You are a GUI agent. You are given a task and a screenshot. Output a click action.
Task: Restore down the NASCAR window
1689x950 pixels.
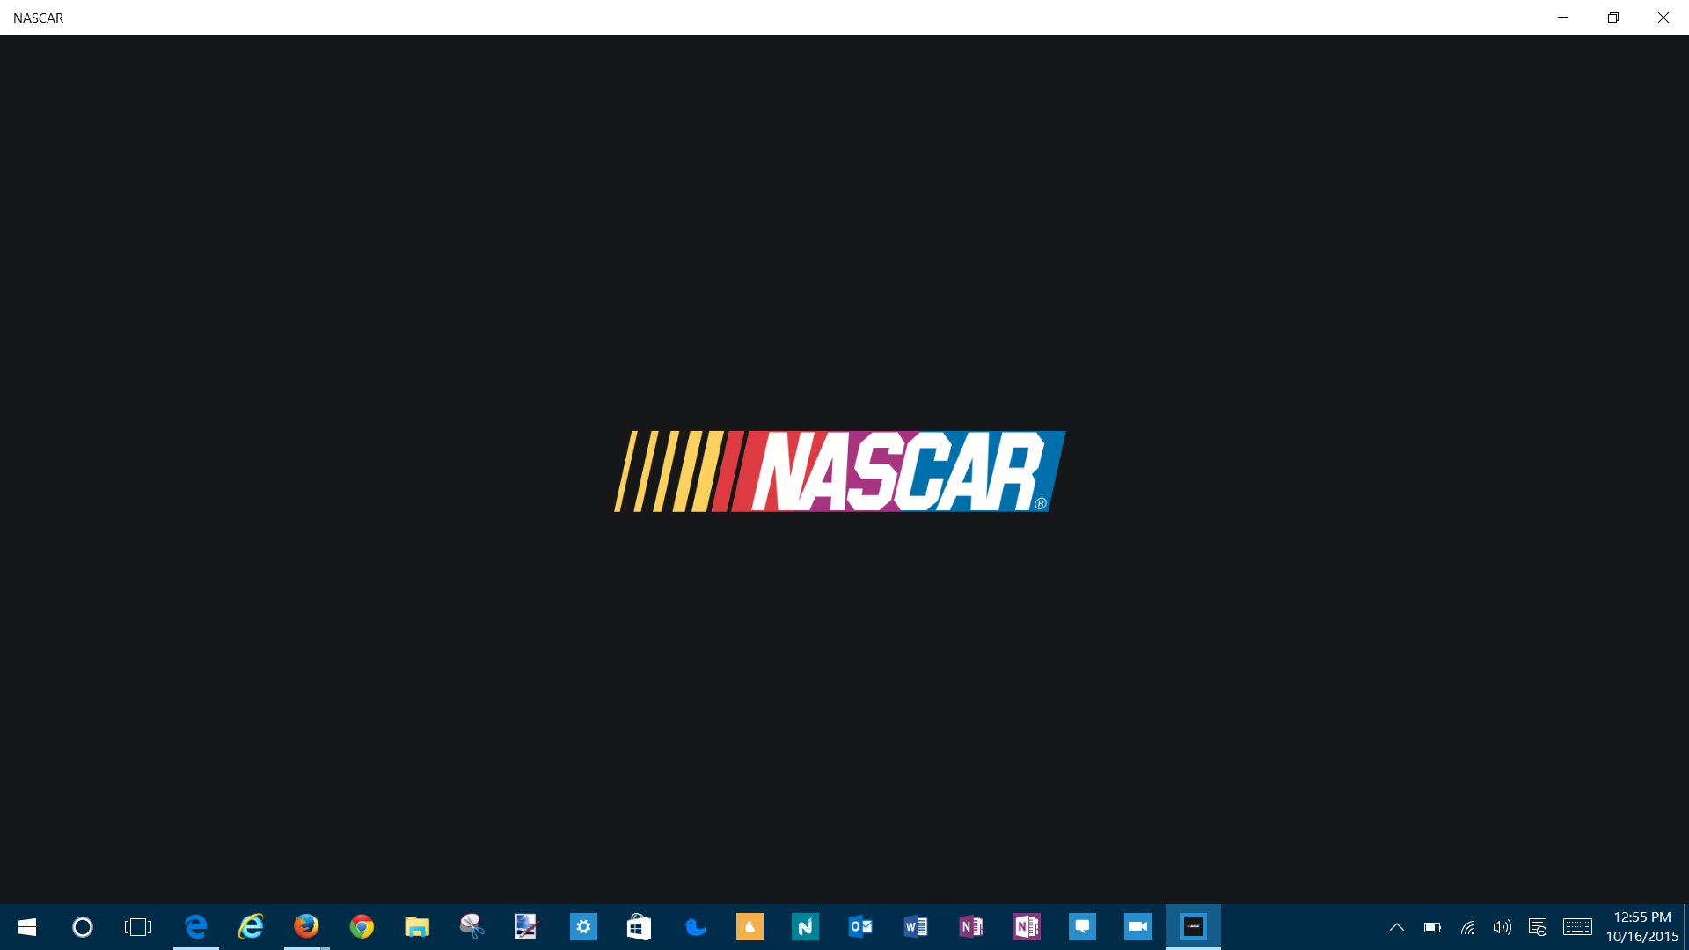[x=1612, y=18]
